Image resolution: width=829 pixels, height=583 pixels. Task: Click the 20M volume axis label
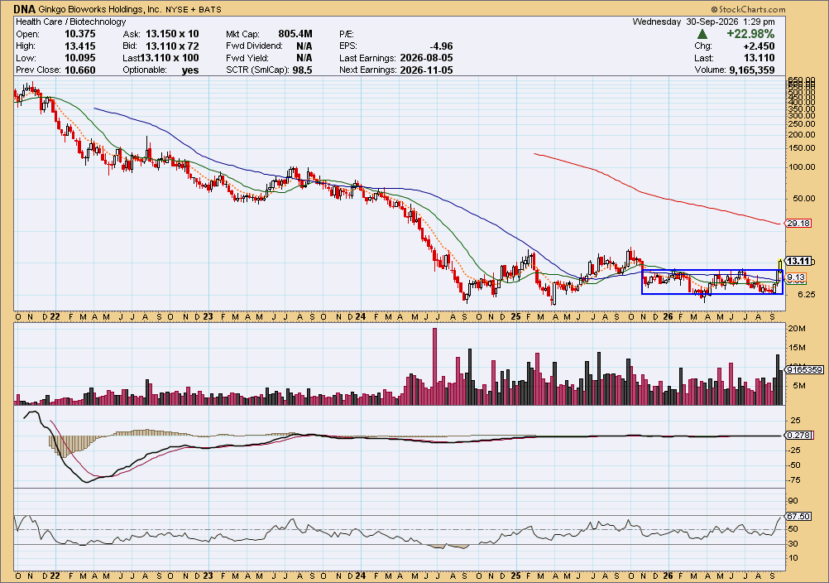(798, 329)
